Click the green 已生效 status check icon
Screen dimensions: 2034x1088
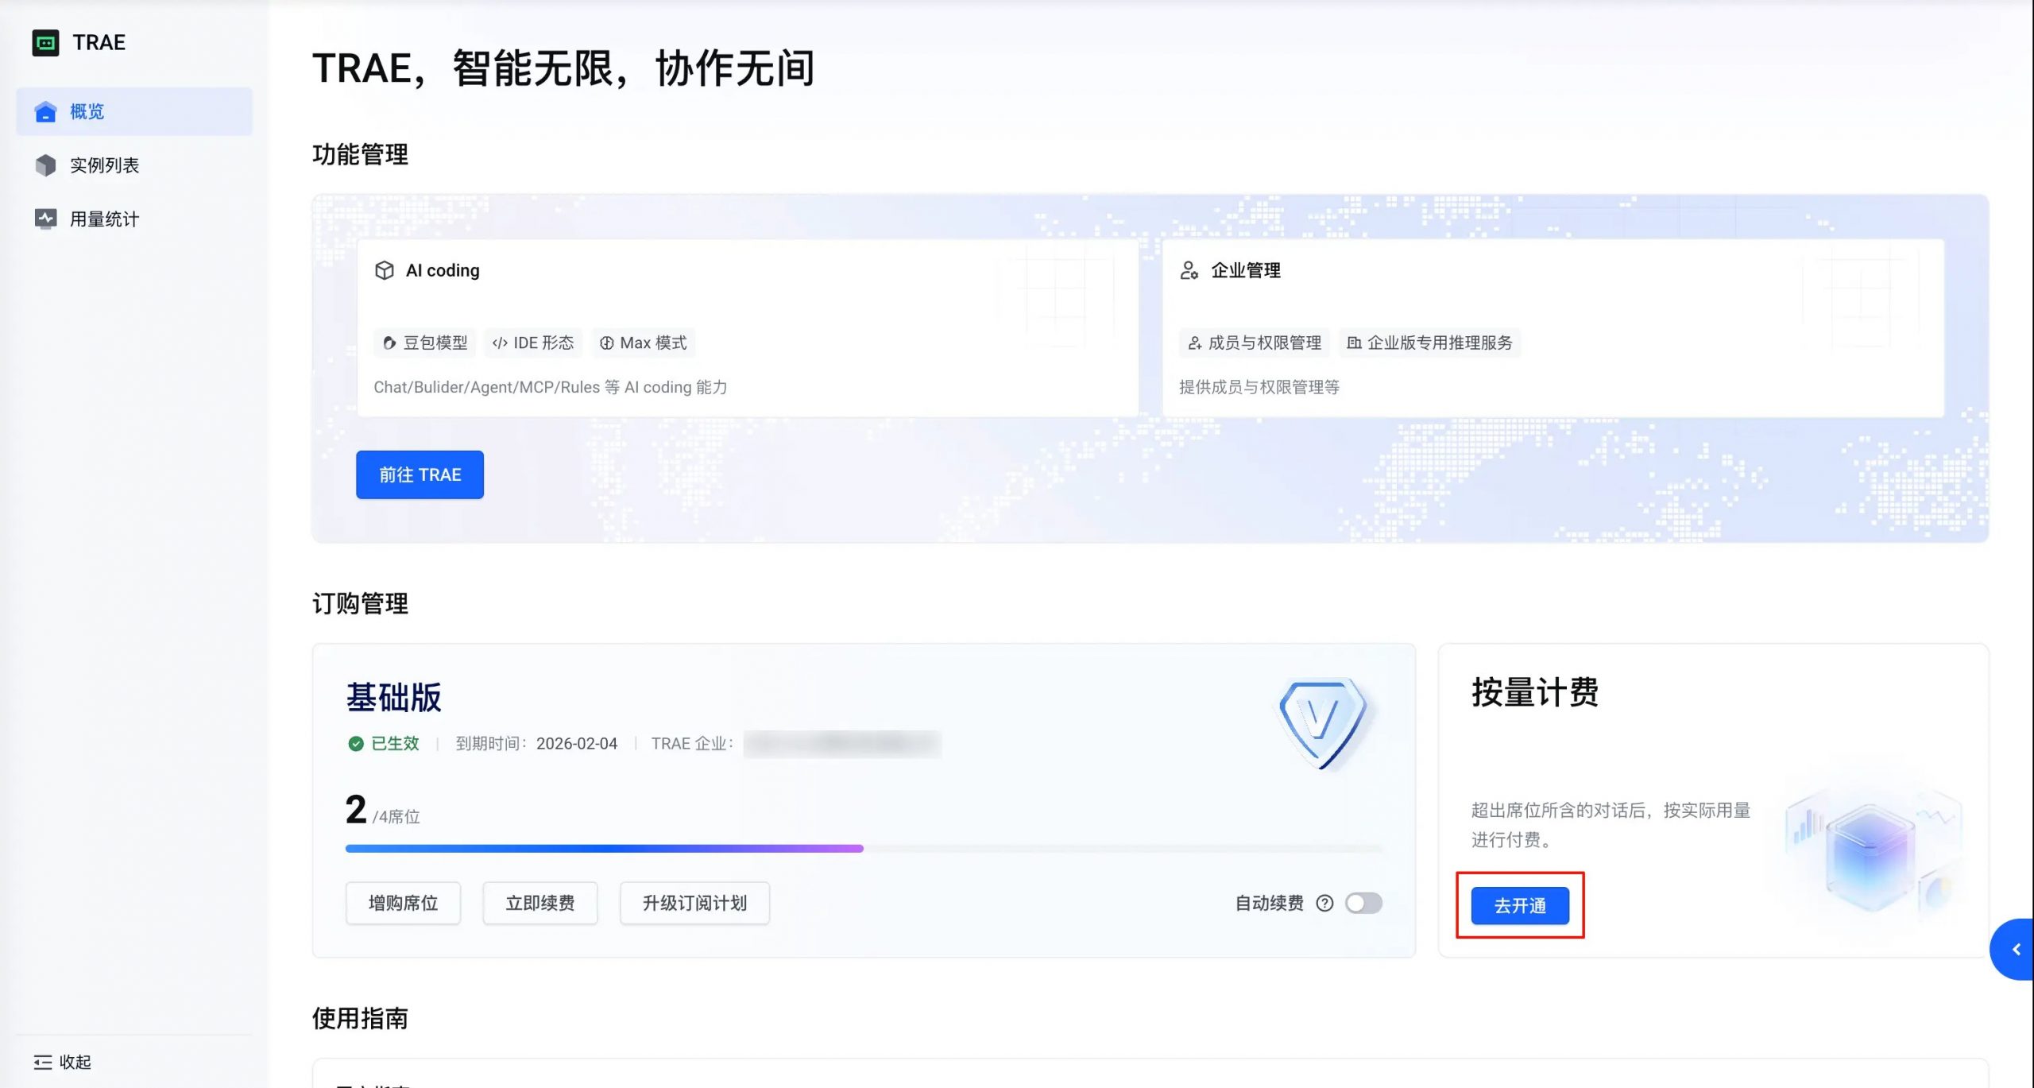pos(356,744)
